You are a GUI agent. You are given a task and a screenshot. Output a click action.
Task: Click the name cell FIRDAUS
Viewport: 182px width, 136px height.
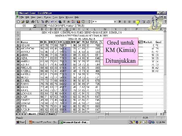[x=30, y=68]
